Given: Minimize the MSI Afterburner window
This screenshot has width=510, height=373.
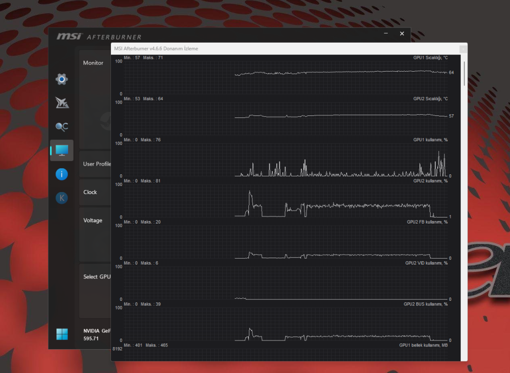Looking at the screenshot, I should (386, 34).
